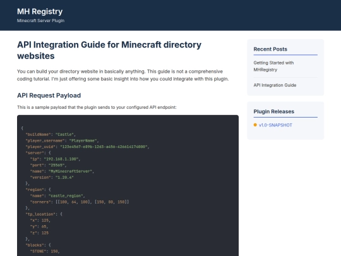
Task: Click the "corners" coordinates line
Action: [x=80, y=202]
